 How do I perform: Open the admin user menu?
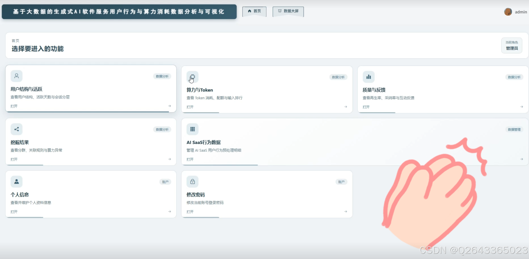[x=515, y=12]
